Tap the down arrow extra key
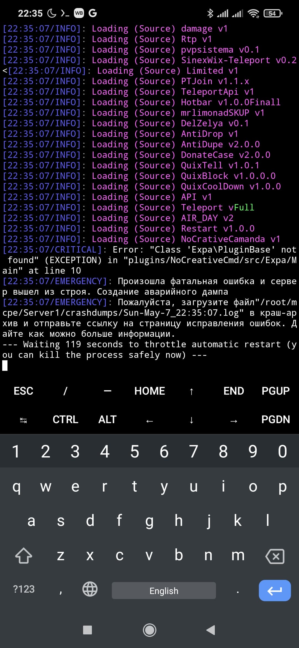Screen dimensions: 299x648 pyautogui.click(x=191, y=420)
